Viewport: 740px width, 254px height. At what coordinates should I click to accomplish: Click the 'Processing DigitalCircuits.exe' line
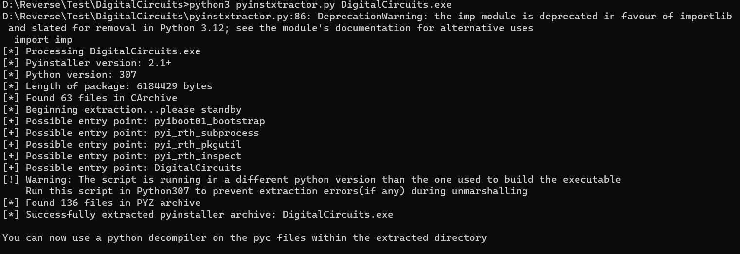[x=113, y=51]
